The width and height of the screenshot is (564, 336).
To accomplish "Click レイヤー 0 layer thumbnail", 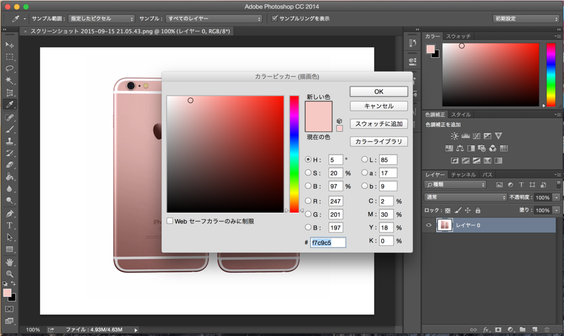I will [444, 225].
